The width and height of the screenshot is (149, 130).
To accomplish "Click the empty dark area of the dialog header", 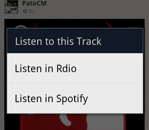I will [122, 41].
